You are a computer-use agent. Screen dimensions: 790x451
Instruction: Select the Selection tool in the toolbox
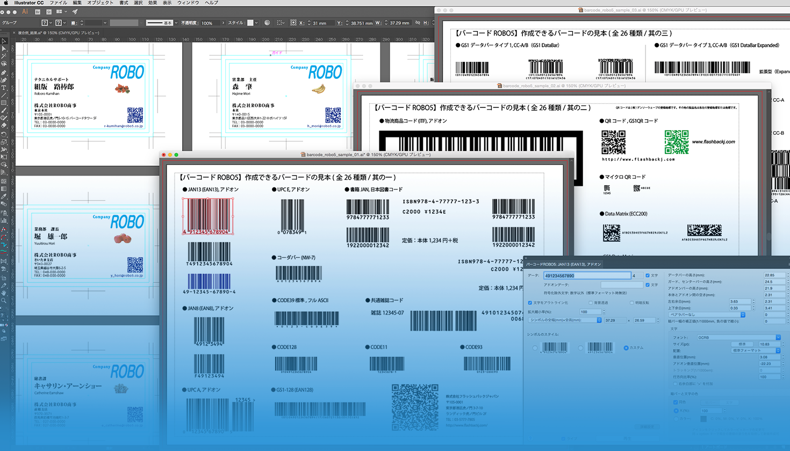[4, 41]
